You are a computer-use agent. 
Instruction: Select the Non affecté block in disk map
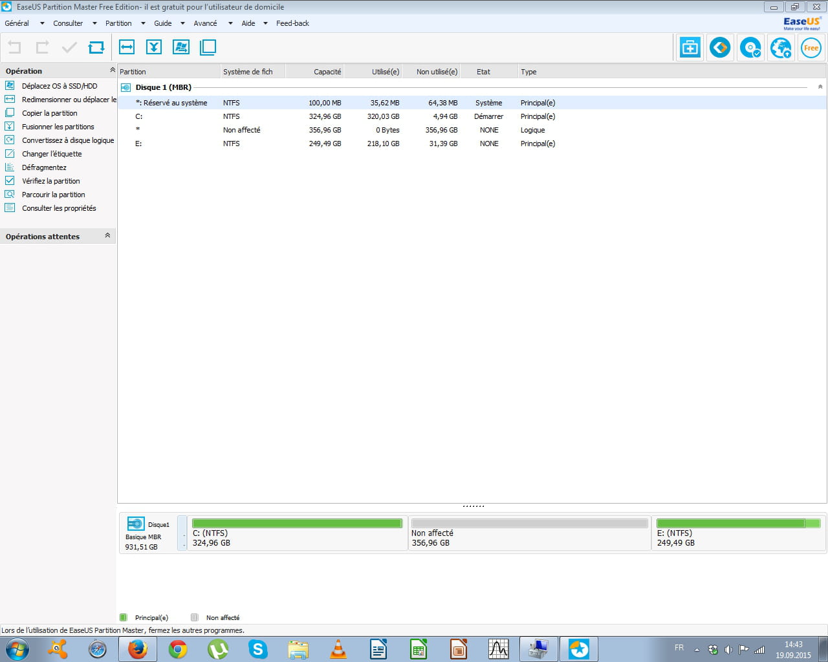530,533
